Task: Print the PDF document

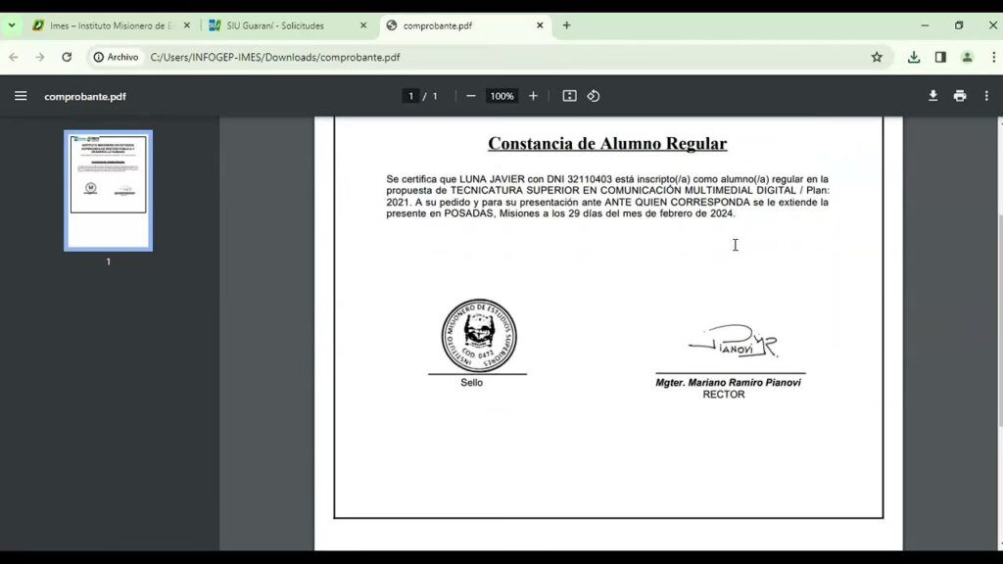Action: pyautogui.click(x=960, y=96)
